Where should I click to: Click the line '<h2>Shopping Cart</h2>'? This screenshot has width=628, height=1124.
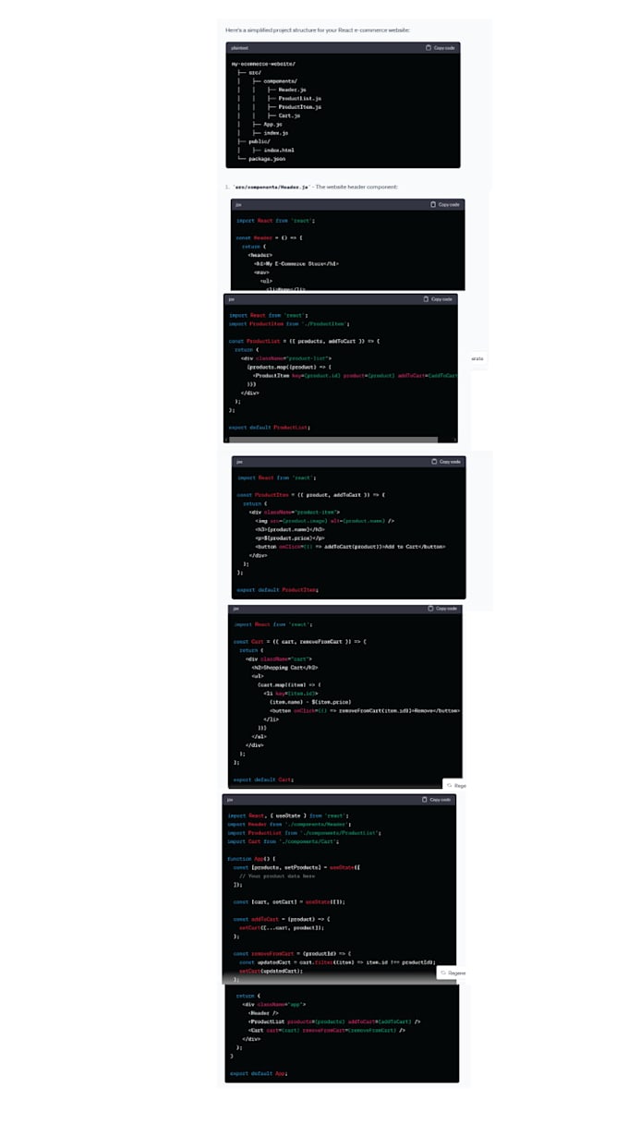pos(284,667)
